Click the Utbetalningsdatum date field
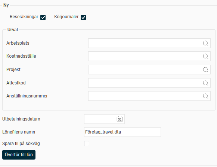This screenshot has width=217, height=167. [x=100, y=119]
